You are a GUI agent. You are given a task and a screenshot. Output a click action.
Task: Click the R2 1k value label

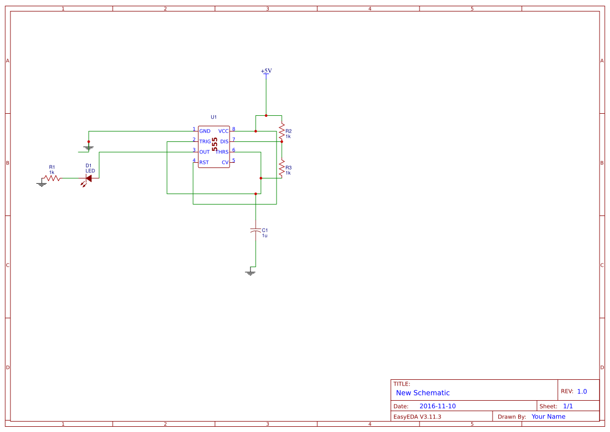(288, 137)
